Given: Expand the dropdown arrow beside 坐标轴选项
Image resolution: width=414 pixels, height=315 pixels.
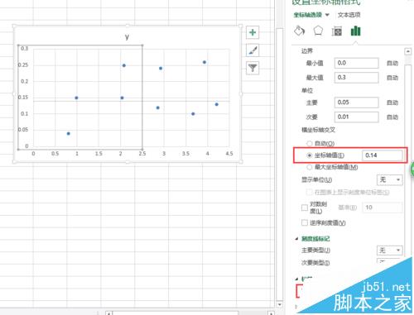Looking at the screenshot, I should 327,15.
